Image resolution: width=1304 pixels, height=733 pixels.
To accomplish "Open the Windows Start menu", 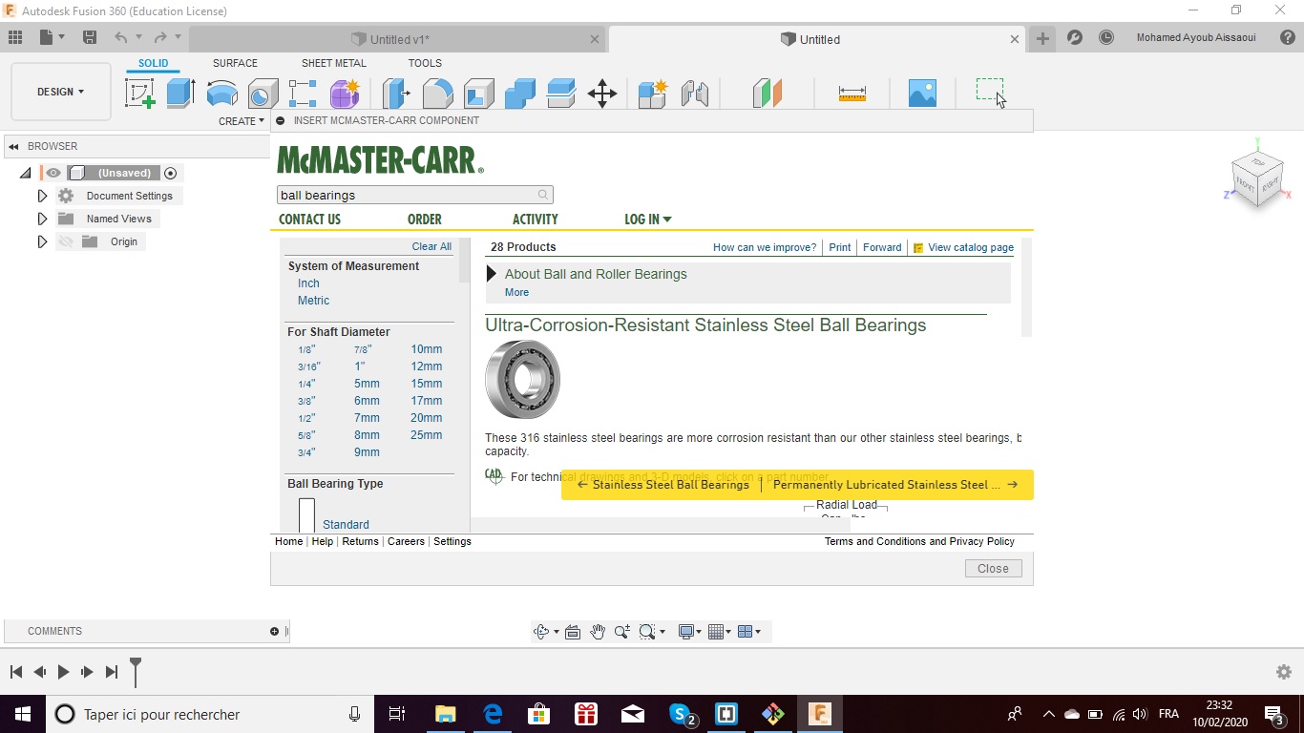I will click(22, 714).
